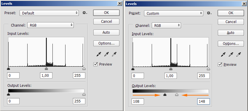Click Auto button in the left dialog
This screenshot has width=248, height=111.
point(106,32)
